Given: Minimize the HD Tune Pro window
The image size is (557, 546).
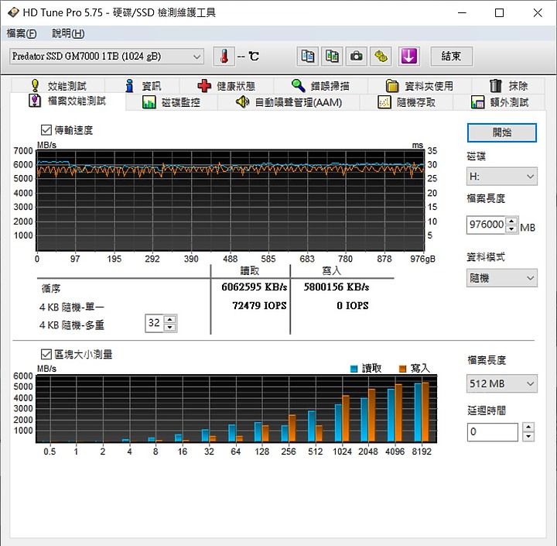Looking at the screenshot, I should coord(462,13).
